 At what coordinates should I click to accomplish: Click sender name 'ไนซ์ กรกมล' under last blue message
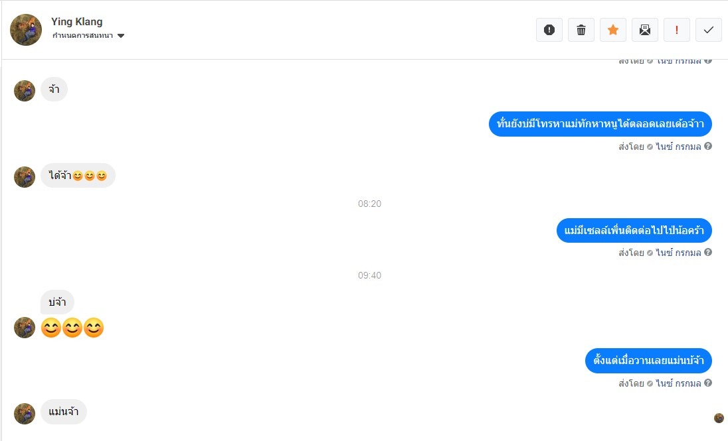tap(678, 383)
